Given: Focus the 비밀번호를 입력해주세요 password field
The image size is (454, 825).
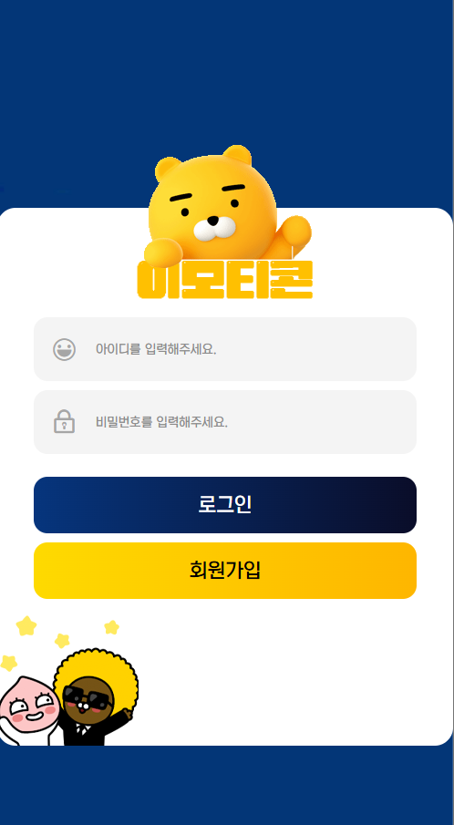Looking at the screenshot, I should click(225, 422).
